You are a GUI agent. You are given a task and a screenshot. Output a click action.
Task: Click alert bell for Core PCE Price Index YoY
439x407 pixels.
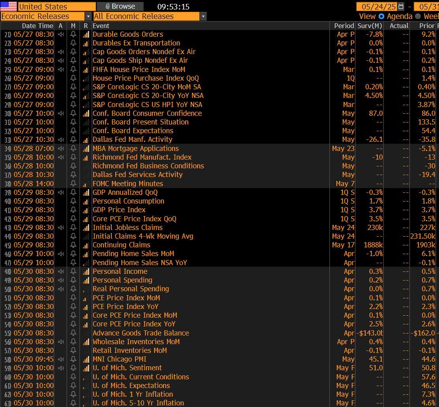[73, 324]
